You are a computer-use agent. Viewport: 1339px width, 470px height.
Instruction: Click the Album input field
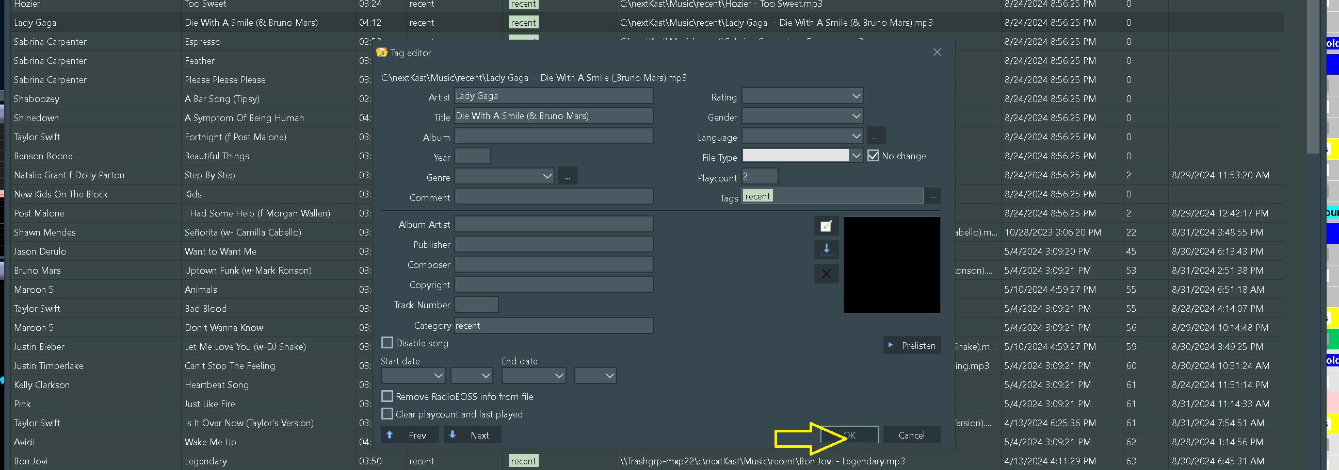click(554, 137)
